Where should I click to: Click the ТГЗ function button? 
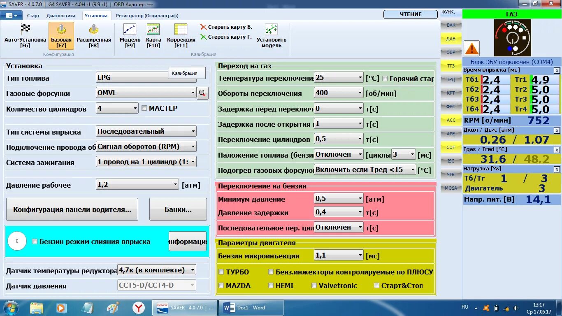451,66
